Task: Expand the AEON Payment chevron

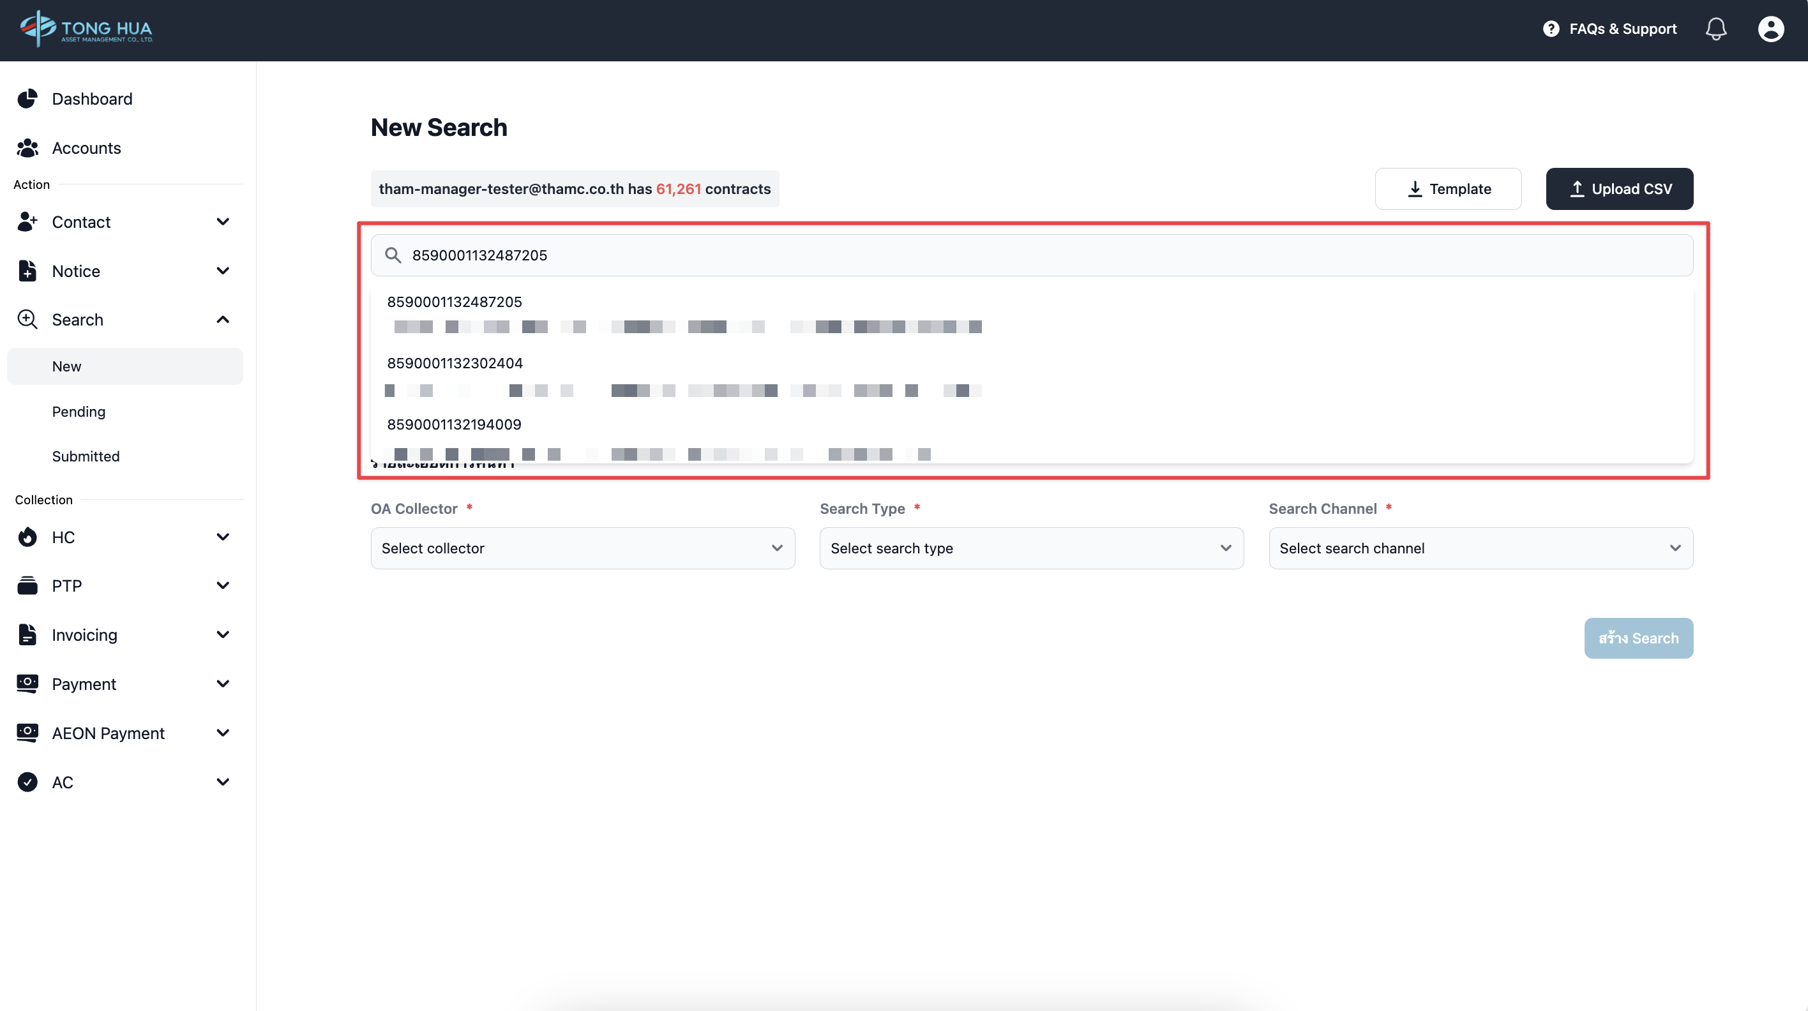Action: 223,733
